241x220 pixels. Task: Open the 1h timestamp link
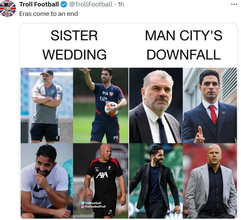[121, 4]
